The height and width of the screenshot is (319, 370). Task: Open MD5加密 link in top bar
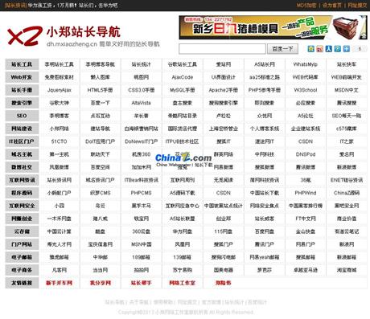click(x=306, y=5)
